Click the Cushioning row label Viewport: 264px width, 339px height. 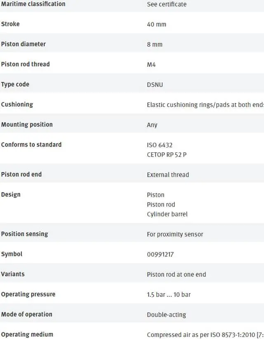[17, 104]
